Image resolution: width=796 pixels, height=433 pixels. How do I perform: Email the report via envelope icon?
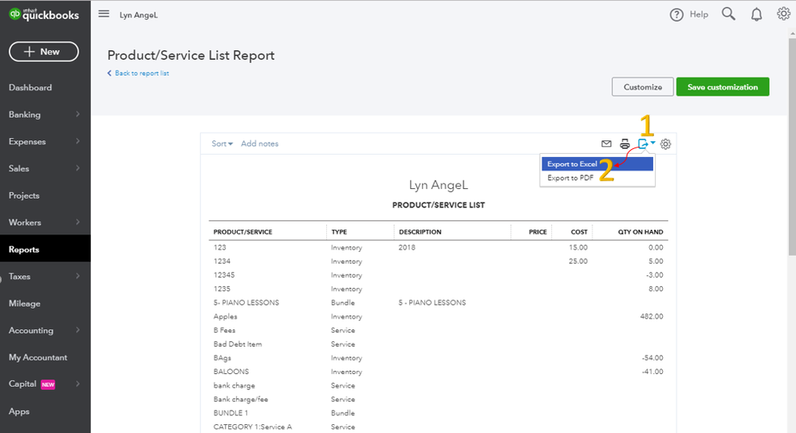pyautogui.click(x=606, y=144)
